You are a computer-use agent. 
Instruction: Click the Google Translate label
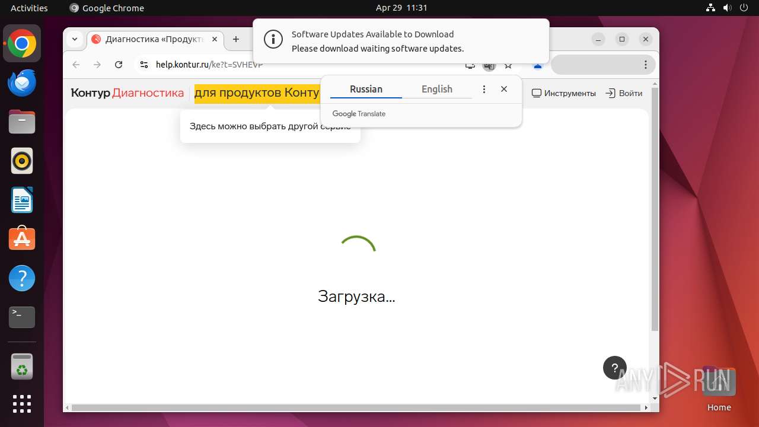[x=359, y=114]
